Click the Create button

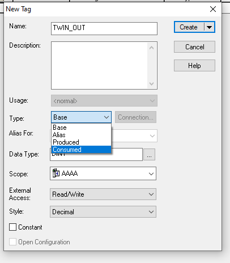tap(189, 27)
